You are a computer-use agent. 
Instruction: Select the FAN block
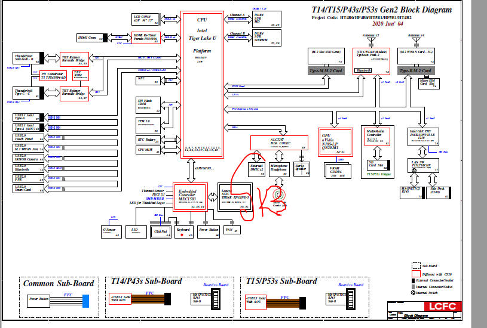232,230
